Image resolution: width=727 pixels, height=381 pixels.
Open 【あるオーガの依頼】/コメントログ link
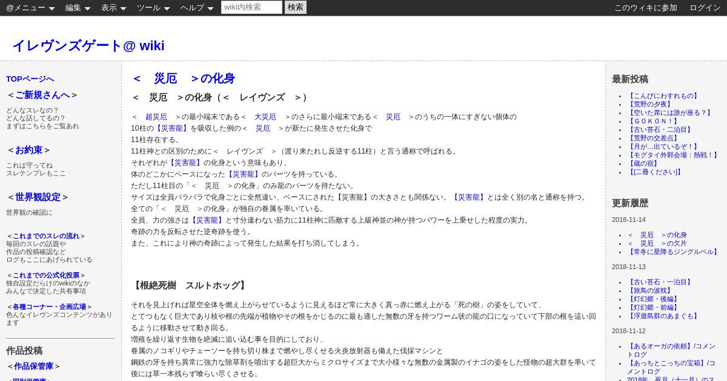(x=671, y=351)
